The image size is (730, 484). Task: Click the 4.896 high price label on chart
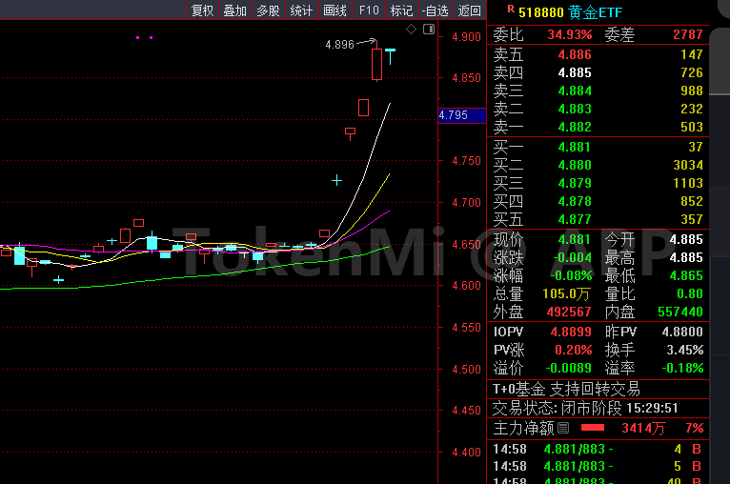pos(339,44)
